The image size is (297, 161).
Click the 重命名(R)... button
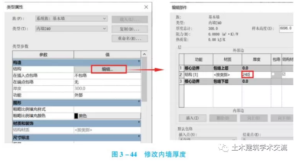[x=130, y=39]
